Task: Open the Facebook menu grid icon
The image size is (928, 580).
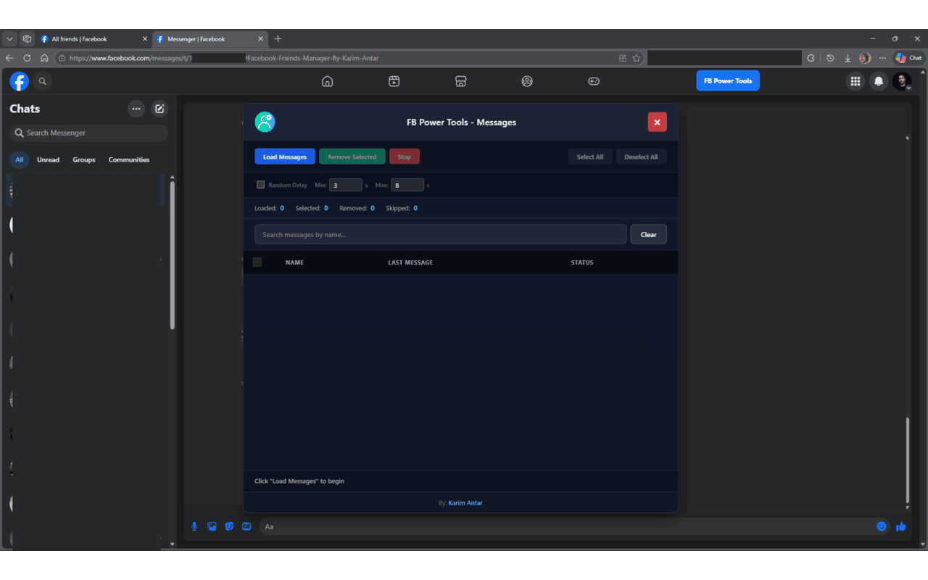Action: coord(855,81)
